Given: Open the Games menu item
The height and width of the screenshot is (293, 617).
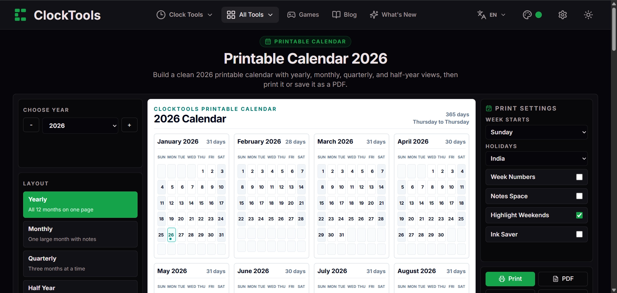Looking at the screenshot, I should [x=303, y=15].
